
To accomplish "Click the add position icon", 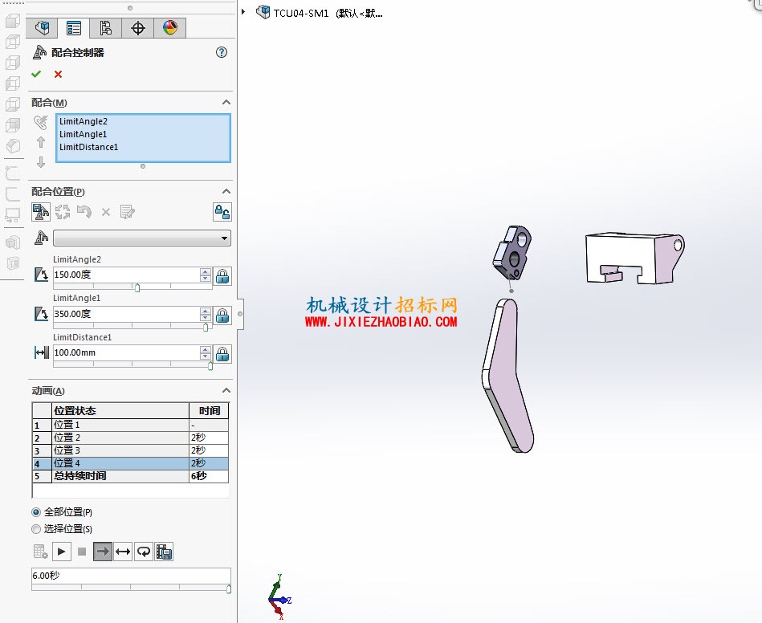I will [x=41, y=212].
